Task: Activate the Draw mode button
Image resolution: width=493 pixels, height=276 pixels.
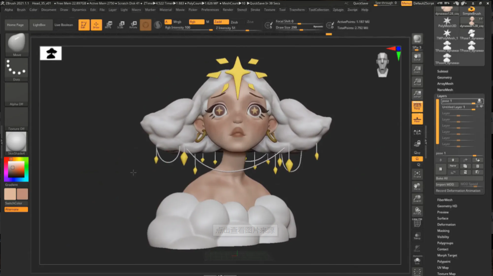Action: [96, 25]
